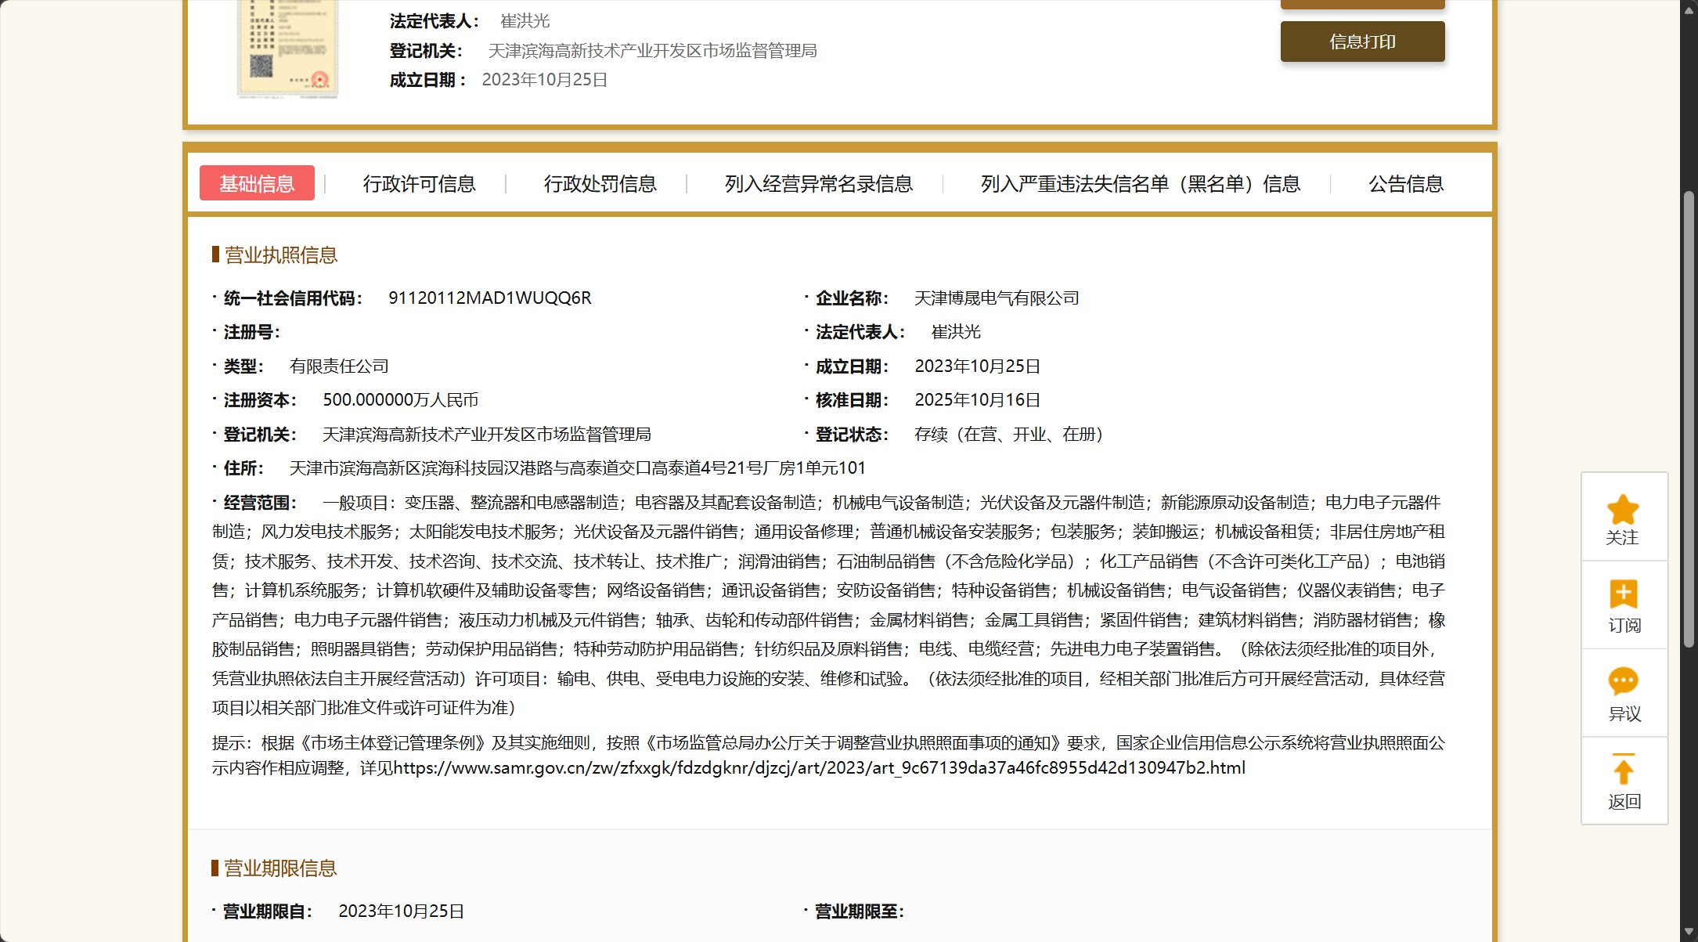Click the 营业执照信息 section heading
Screen dimensions: 1698x942
click(x=280, y=255)
